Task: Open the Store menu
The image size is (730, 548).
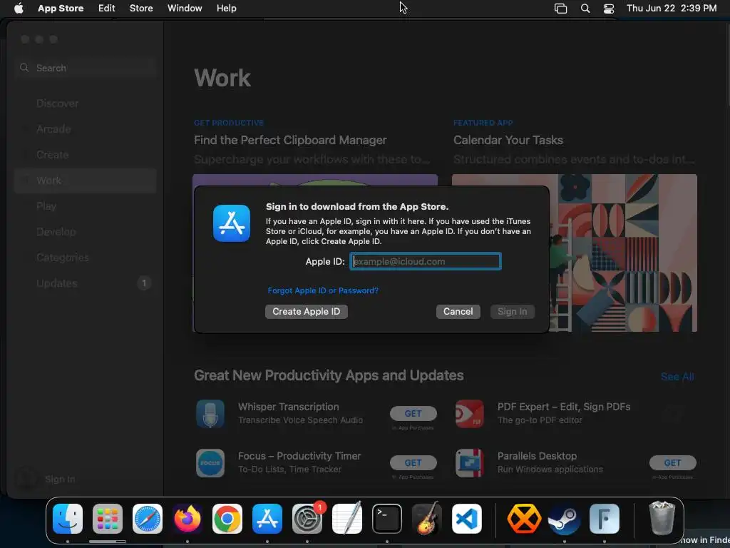Action: (141, 8)
